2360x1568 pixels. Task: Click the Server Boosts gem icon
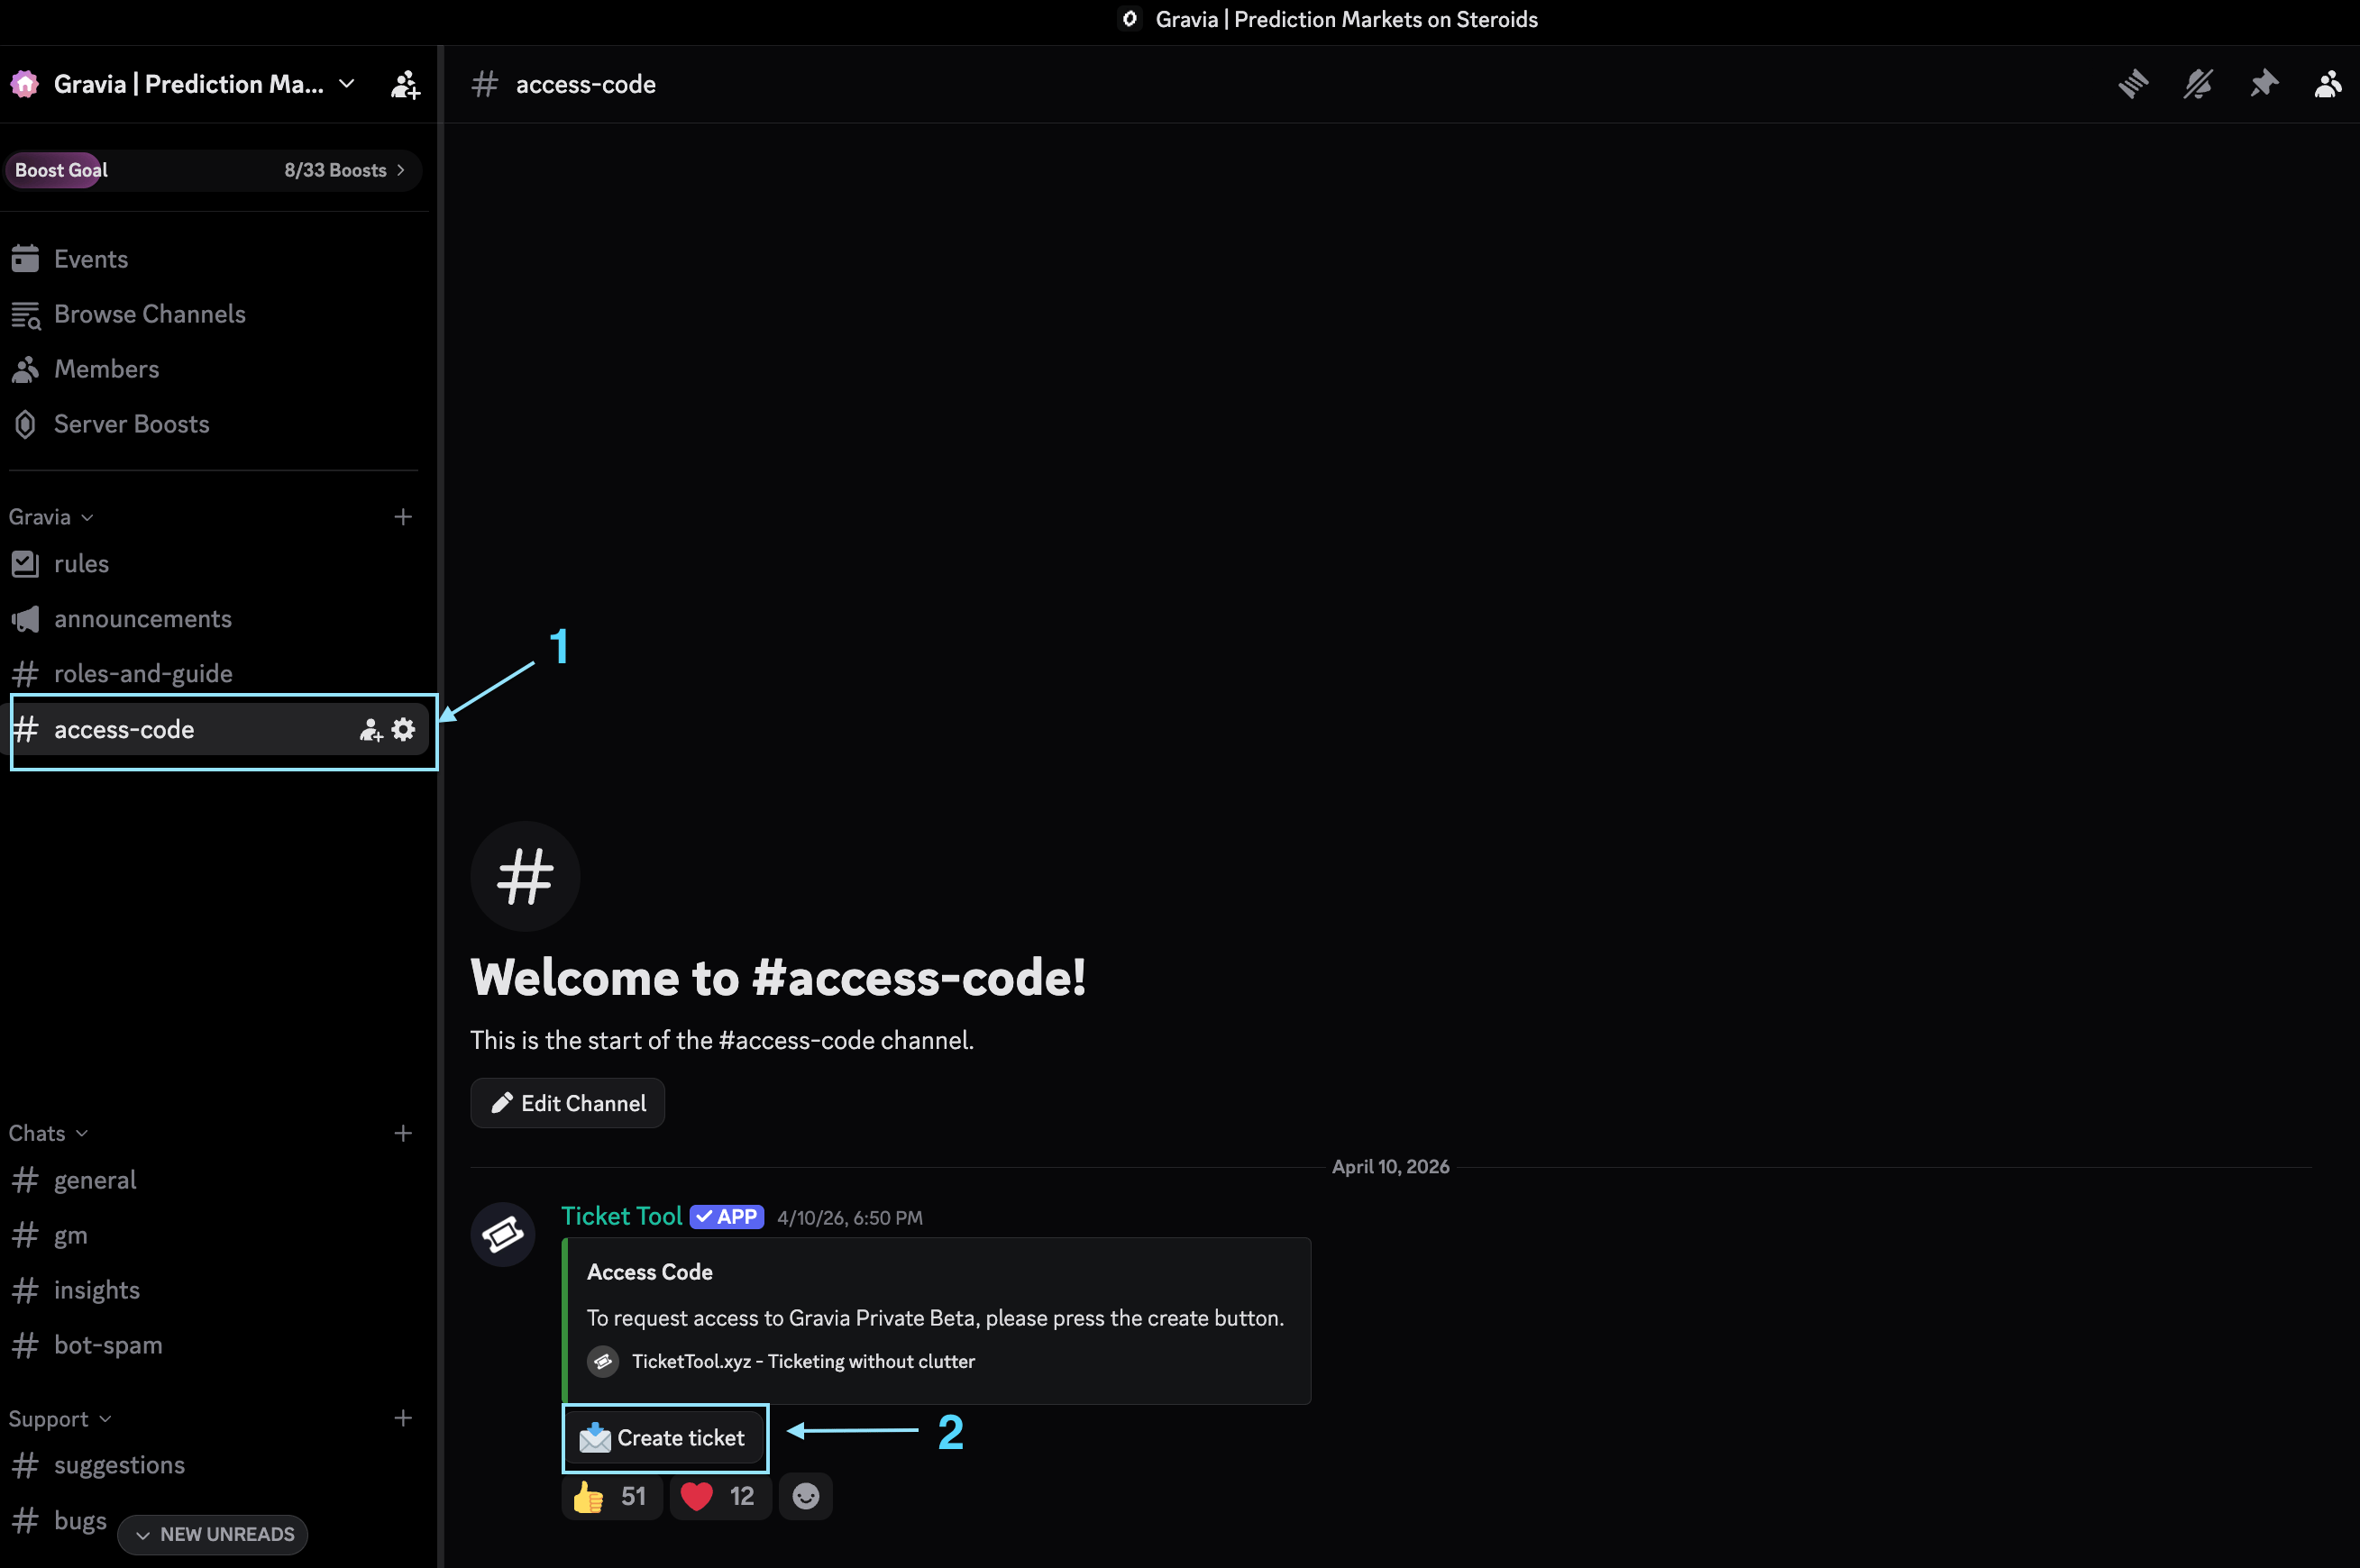(x=26, y=424)
